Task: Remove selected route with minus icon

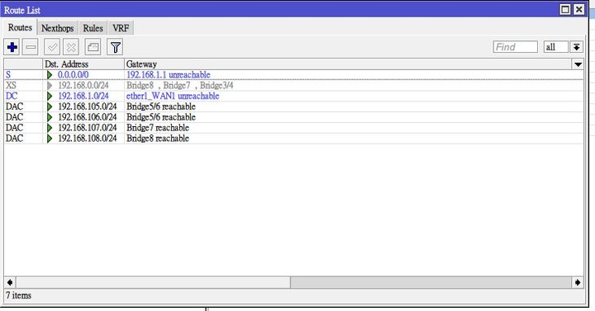Action: (x=31, y=47)
